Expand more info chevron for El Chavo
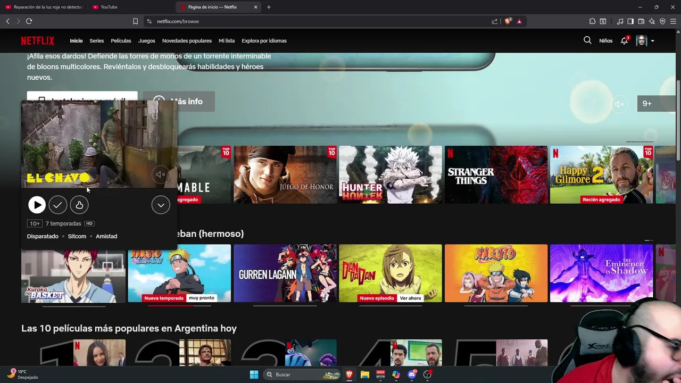This screenshot has width=681, height=383. (161, 205)
